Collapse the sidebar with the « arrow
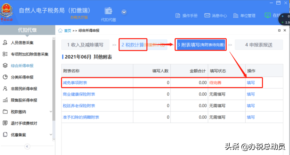The height and width of the screenshot is (155, 290). 27,146
